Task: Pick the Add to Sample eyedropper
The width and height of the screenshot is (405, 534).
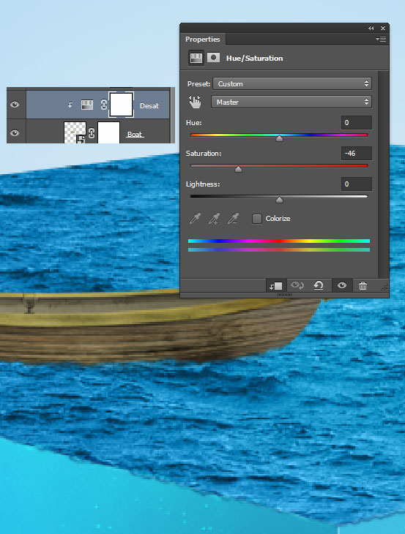Action: click(214, 219)
